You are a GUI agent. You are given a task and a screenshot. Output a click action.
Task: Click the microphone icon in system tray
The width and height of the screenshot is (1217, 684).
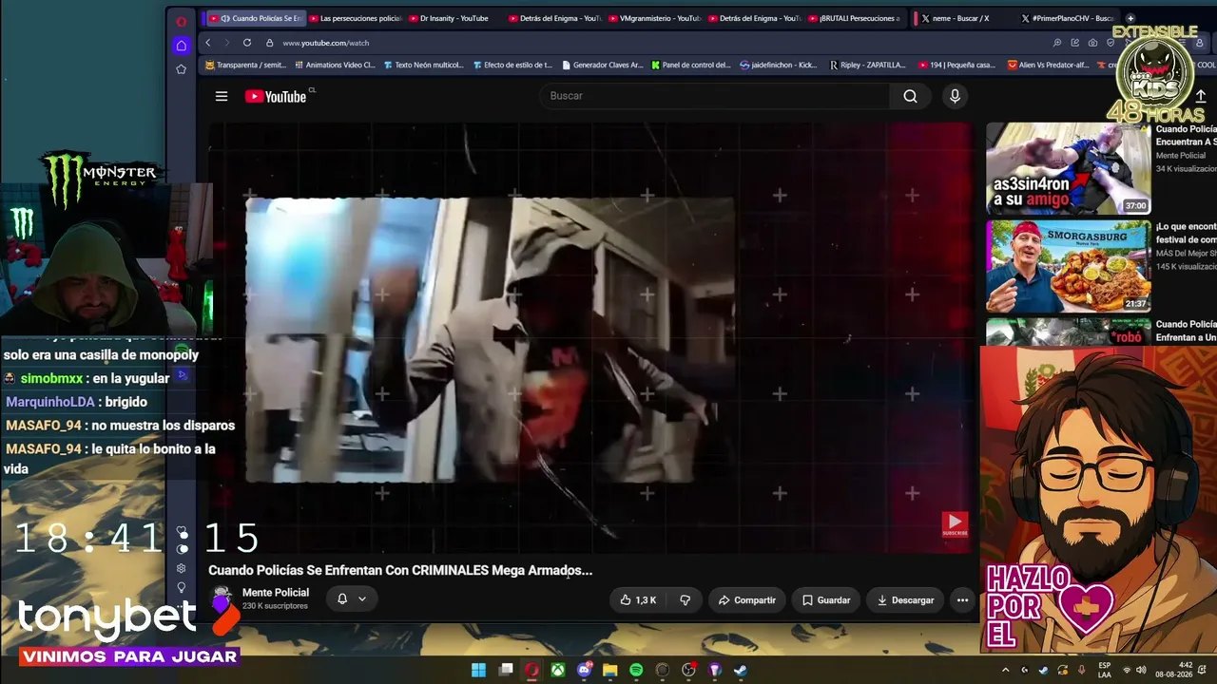pyautogui.click(x=1081, y=670)
